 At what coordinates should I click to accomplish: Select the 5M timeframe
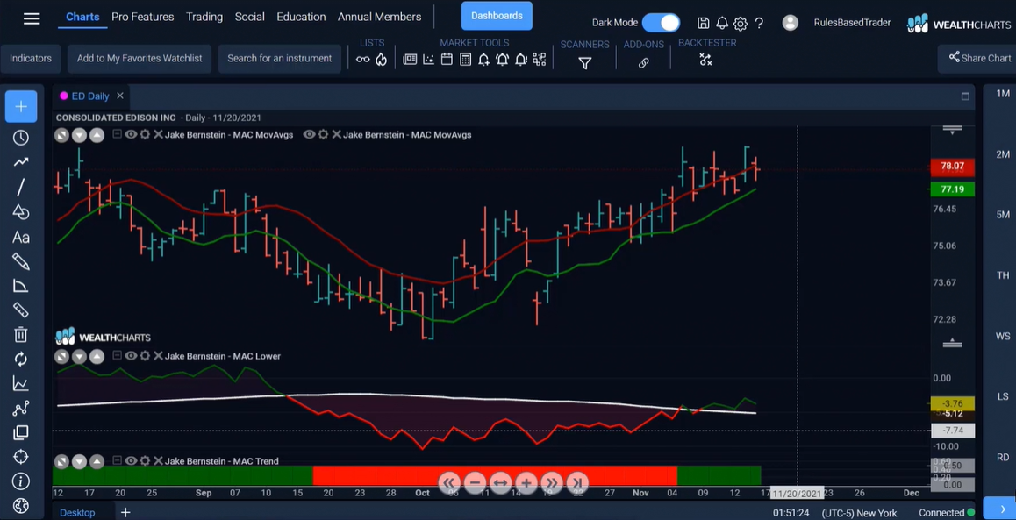(1003, 214)
